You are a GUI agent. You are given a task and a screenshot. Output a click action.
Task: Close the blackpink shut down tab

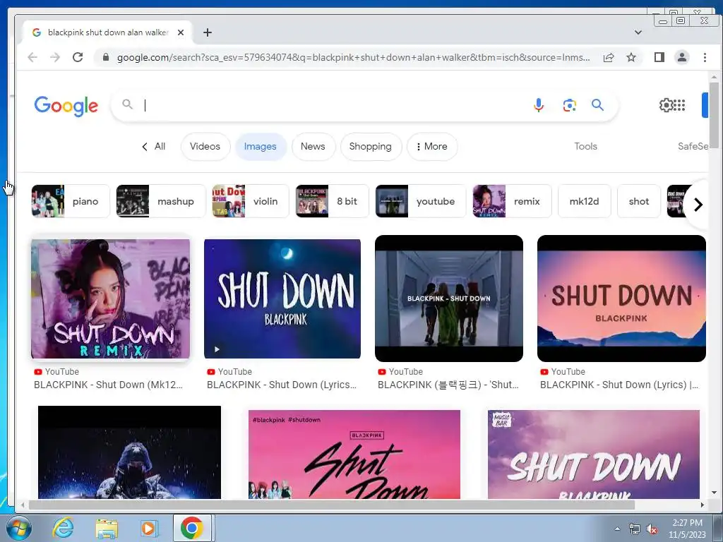point(181,32)
